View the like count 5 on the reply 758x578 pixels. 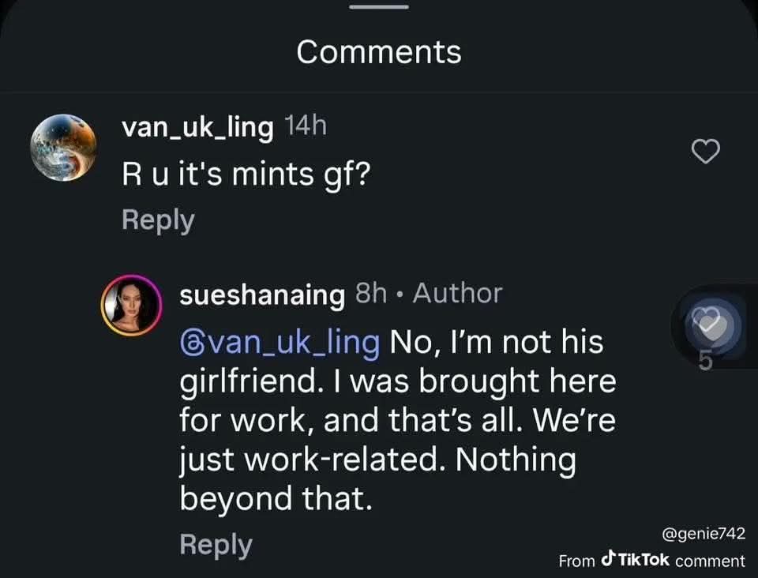click(706, 361)
